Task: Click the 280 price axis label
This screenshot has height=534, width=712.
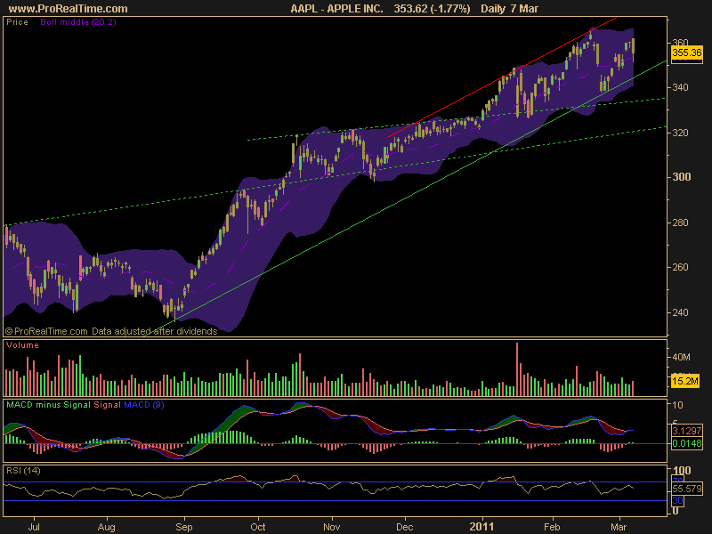Action: tap(680, 222)
